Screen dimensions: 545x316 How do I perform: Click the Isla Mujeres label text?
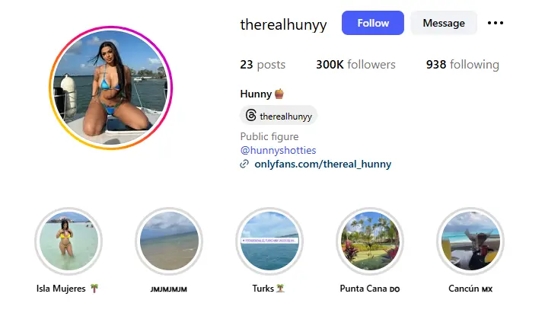click(61, 289)
